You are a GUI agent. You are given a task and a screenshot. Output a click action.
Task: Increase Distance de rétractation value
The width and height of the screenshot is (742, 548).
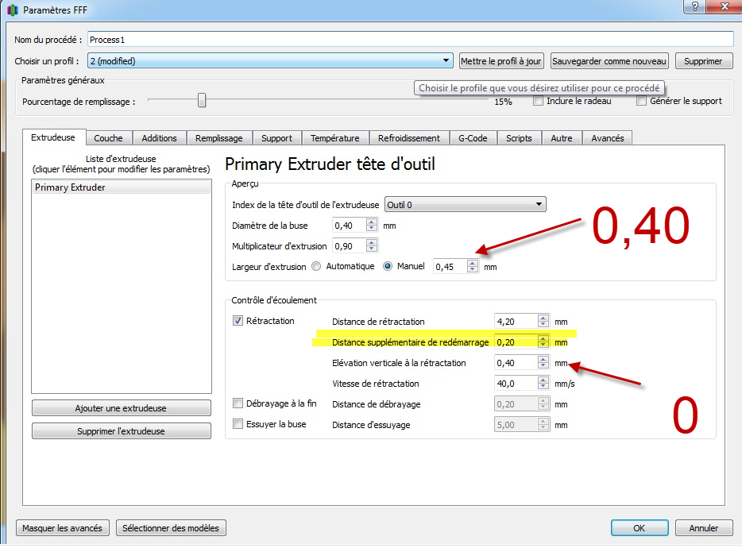tap(543, 318)
